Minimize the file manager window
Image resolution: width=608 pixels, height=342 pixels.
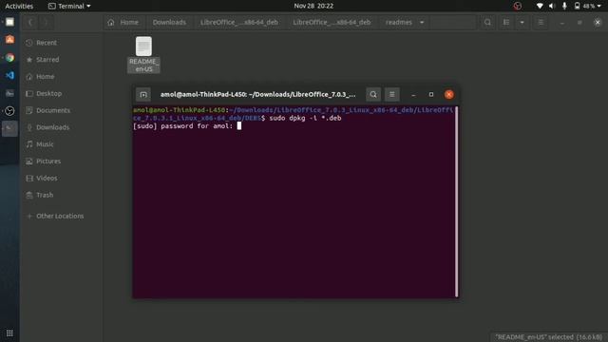click(x=561, y=23)
